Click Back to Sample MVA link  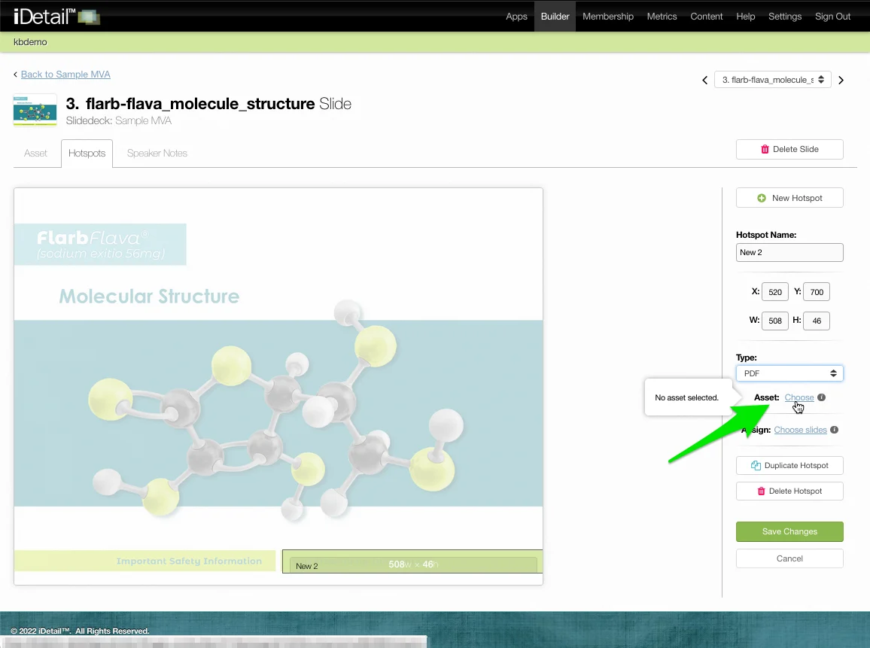(65, 75)
